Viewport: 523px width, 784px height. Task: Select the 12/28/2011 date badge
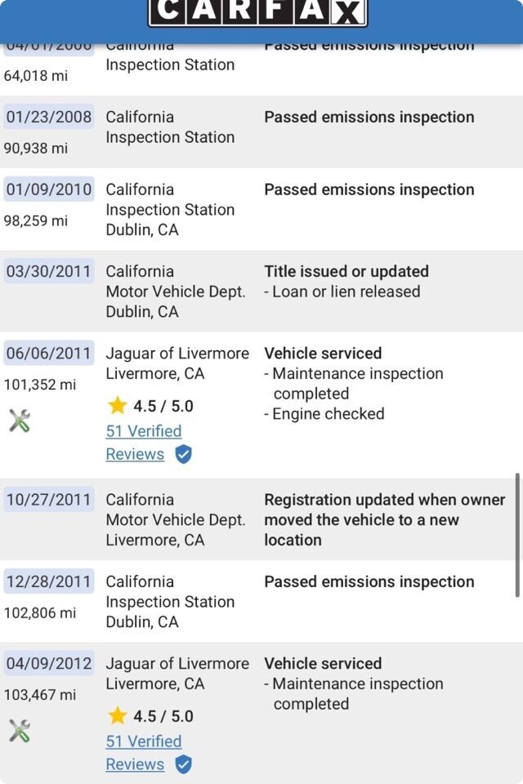tap(49, 581)
